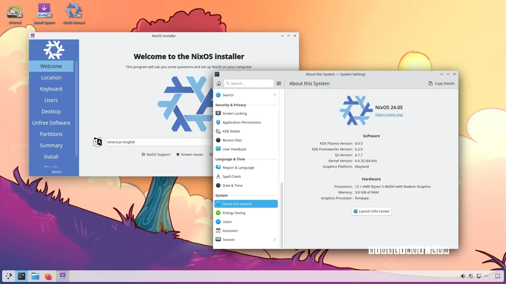The image size is (506, 284).
Task: Click the installer sidebar scrollbar
Action: coord(76,109)
